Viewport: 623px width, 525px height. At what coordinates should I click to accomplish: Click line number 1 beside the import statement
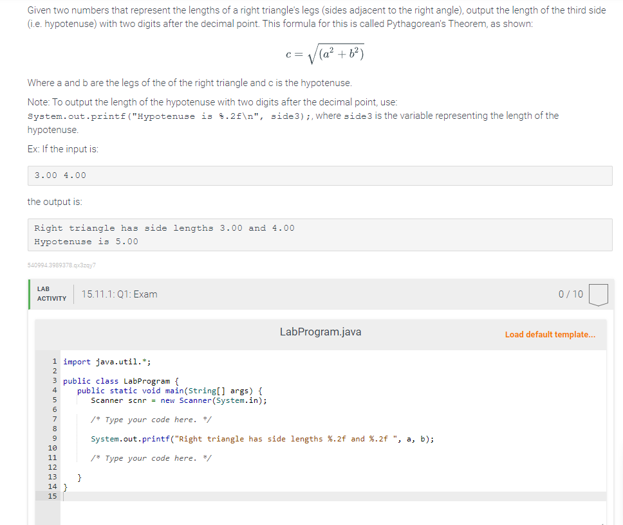point(53,361)
